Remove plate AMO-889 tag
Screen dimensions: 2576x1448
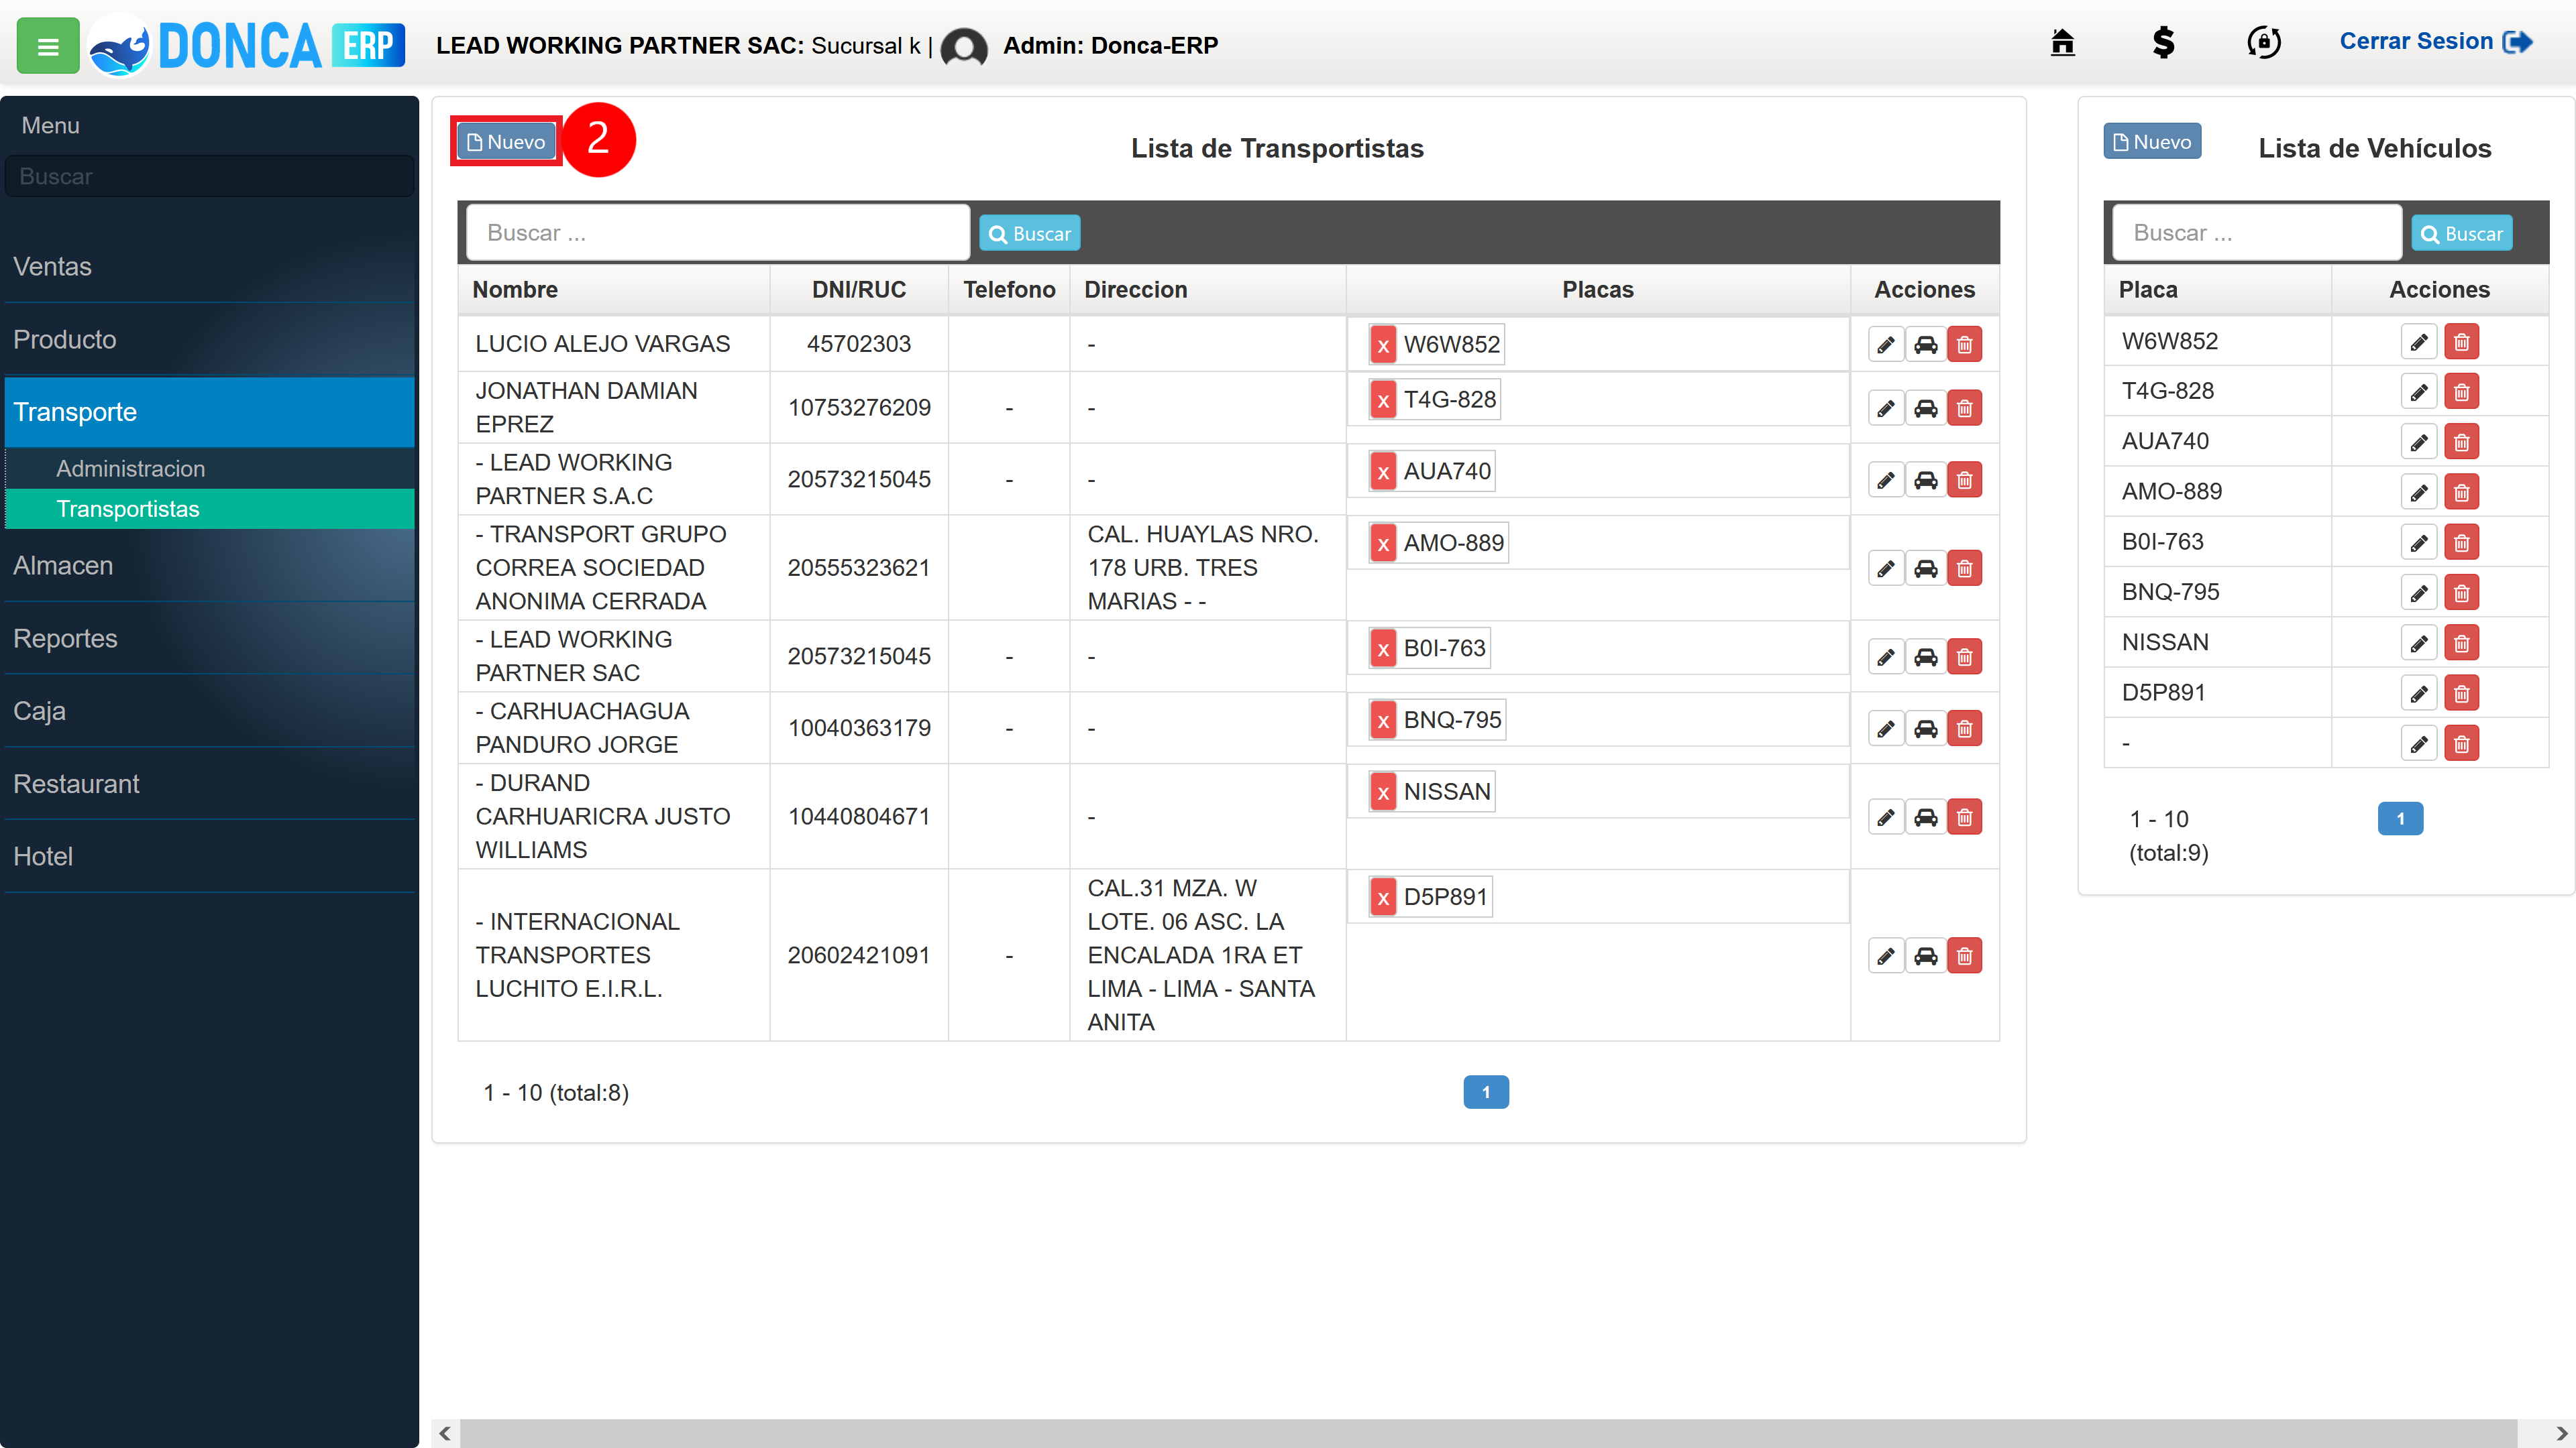(1383, 544)
